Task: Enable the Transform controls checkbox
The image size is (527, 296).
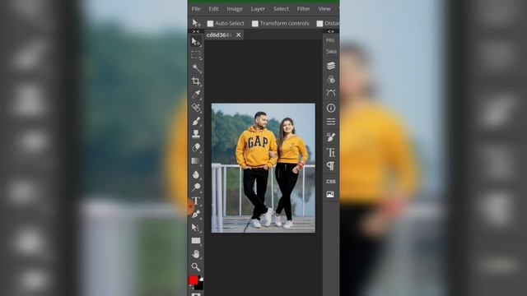Action: (255, 24)
